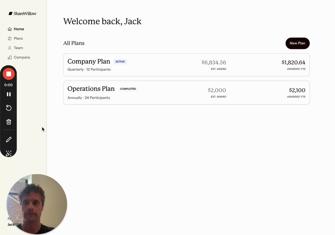Click the webcam bubble thumbnail
This screenshot has width=335, height=235.
coord(37,204)
